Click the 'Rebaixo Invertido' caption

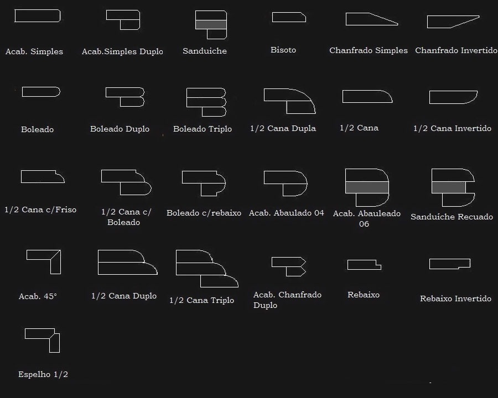(x=455, y=298)
